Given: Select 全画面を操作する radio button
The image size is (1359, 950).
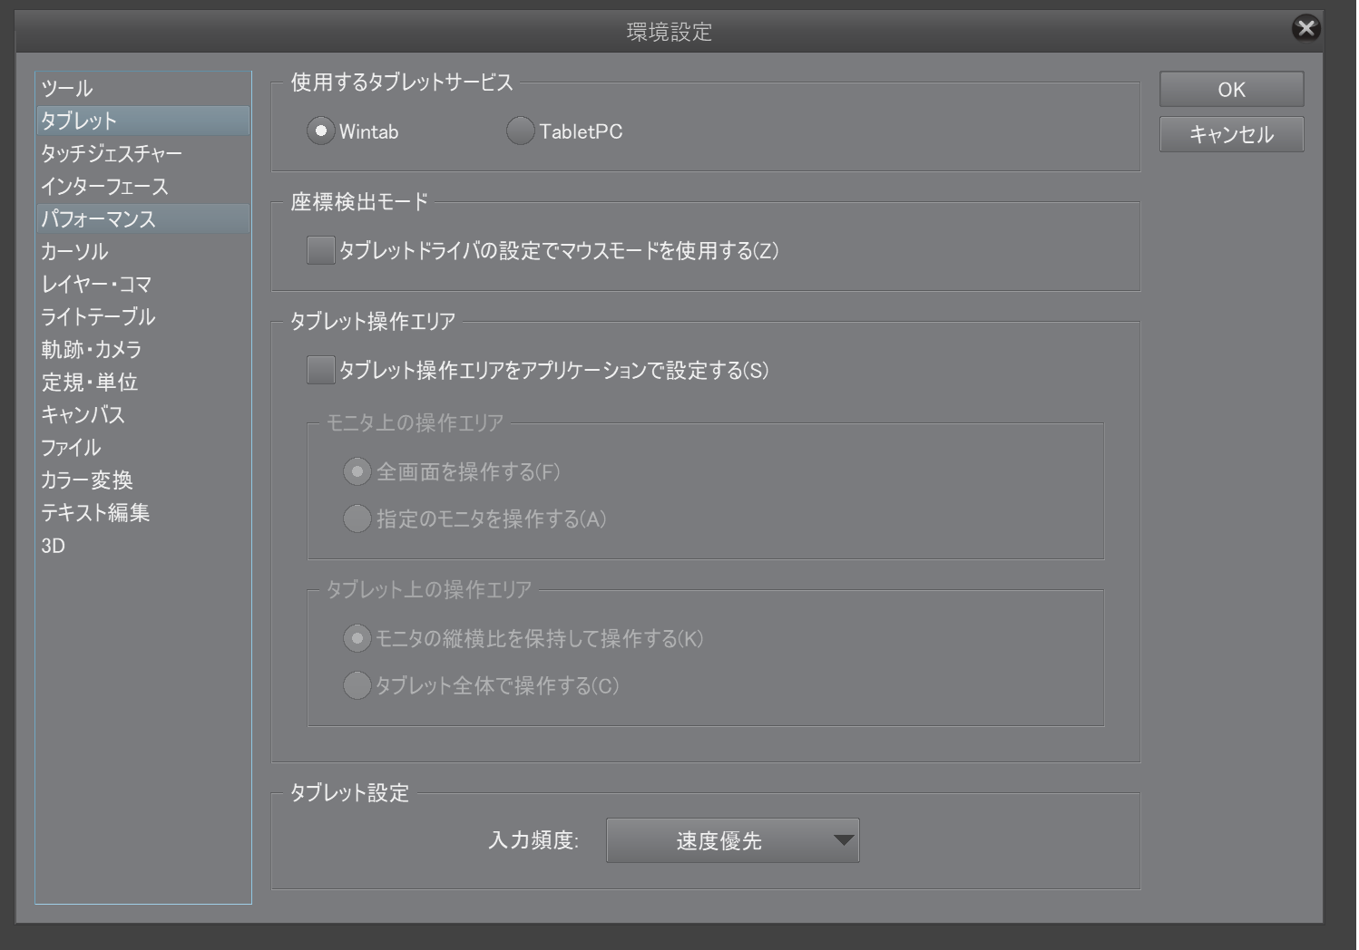Looking at the screenshot, I should pyautogui.click(x=357, y=471).
